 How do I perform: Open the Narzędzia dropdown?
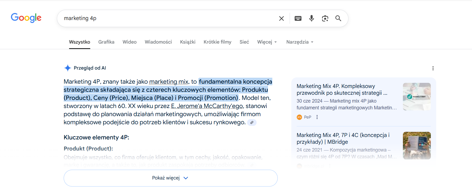[300, 42]
